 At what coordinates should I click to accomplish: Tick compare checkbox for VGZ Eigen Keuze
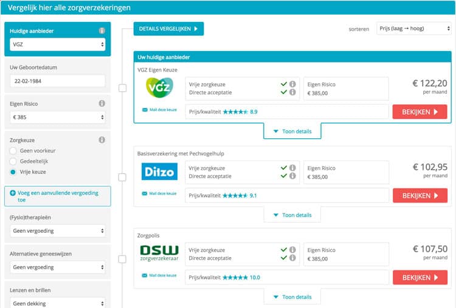(122, 88)
